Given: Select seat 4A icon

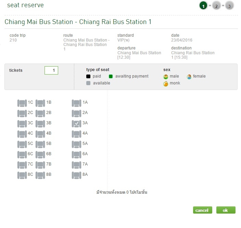Looking at the screenshot, I should point(76,134).
